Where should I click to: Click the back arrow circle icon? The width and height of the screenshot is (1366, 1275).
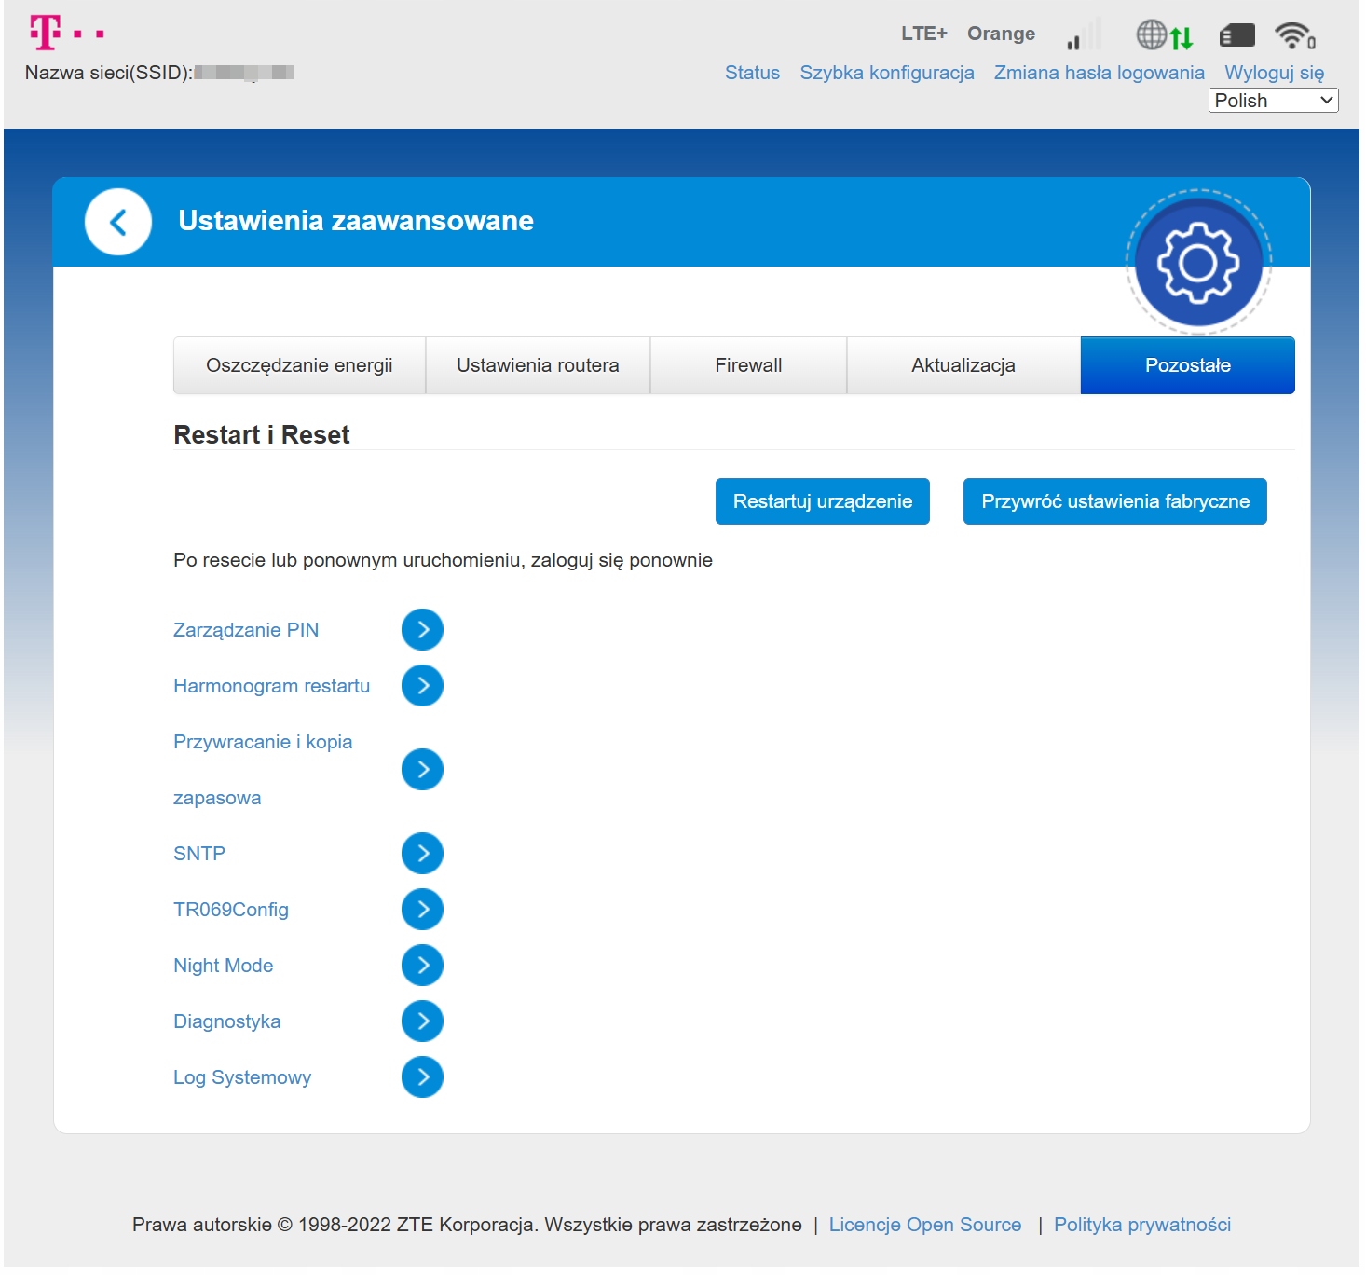[x=118, y=222]
